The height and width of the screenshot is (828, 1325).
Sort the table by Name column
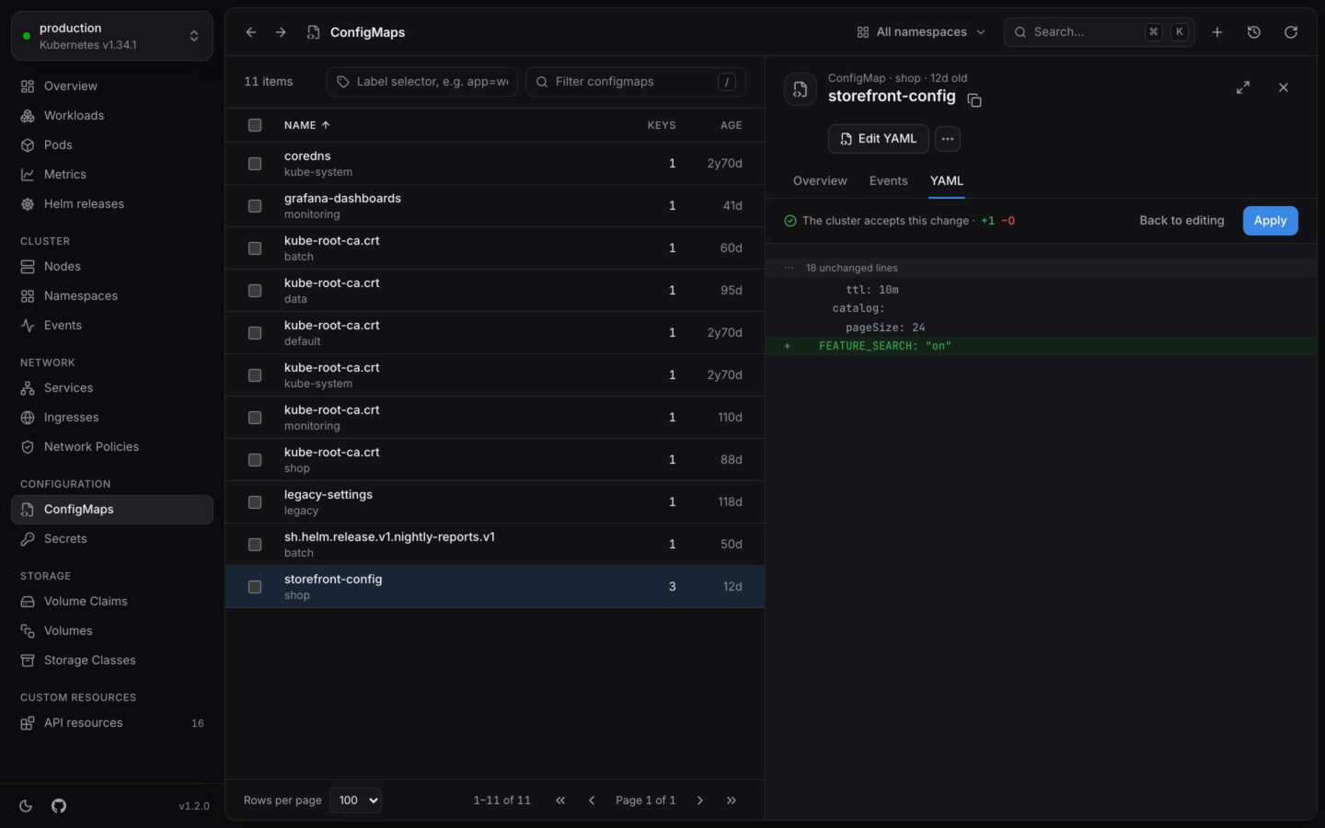point(306,125)
